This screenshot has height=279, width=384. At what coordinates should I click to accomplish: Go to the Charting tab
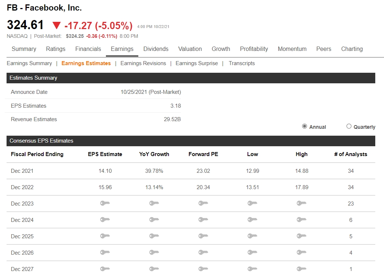pyautogui.click(x=352, y=49)
